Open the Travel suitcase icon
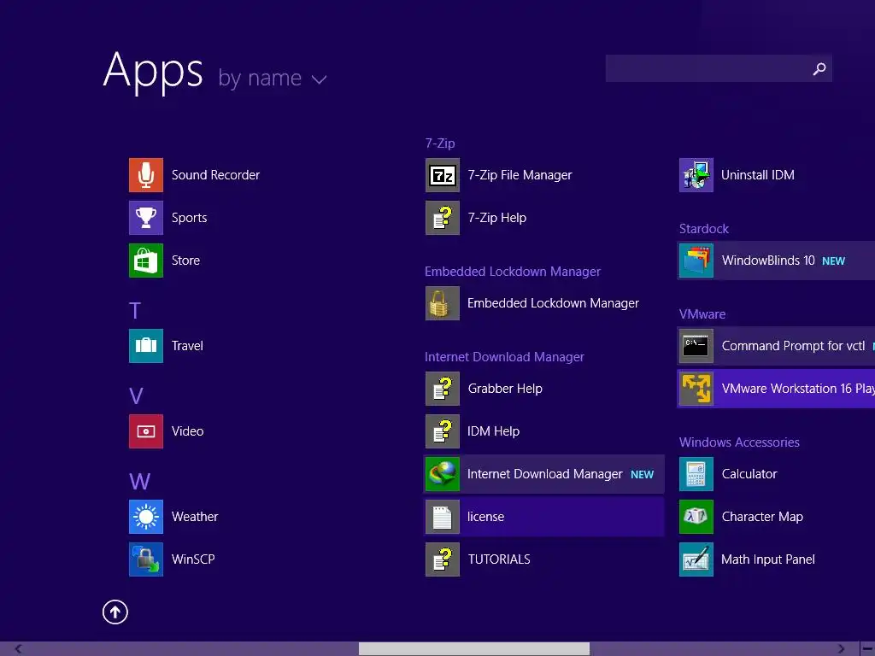The image size is (875, 656). [145, 345]
